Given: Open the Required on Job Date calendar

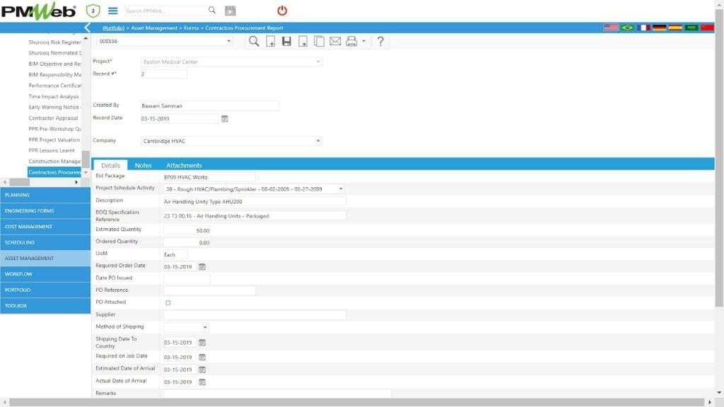Looking at the screenshot, I should click(202, 357).
